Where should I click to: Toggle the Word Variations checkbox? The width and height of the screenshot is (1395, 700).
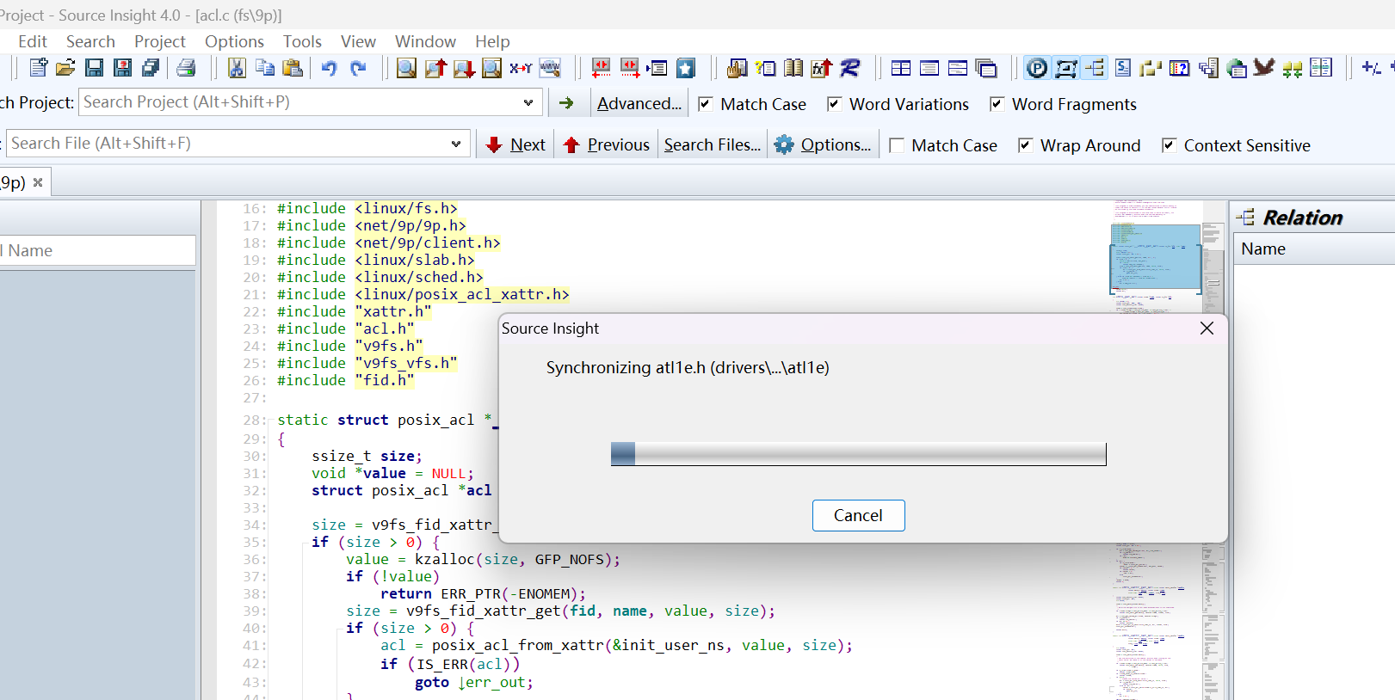coord(834,104)
